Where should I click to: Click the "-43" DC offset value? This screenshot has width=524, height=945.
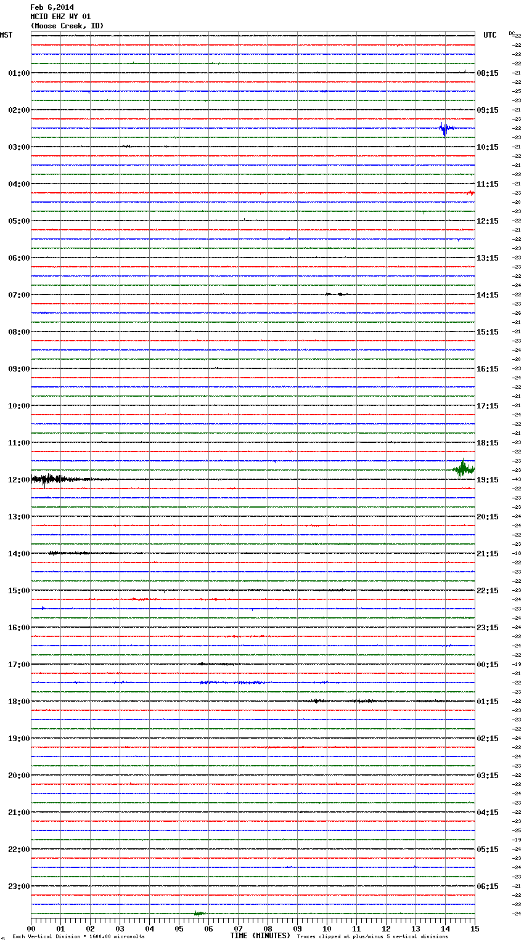tap(517, 480)
